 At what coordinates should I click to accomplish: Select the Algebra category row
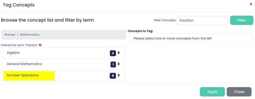pyautogui.click(x=64, y=53)
